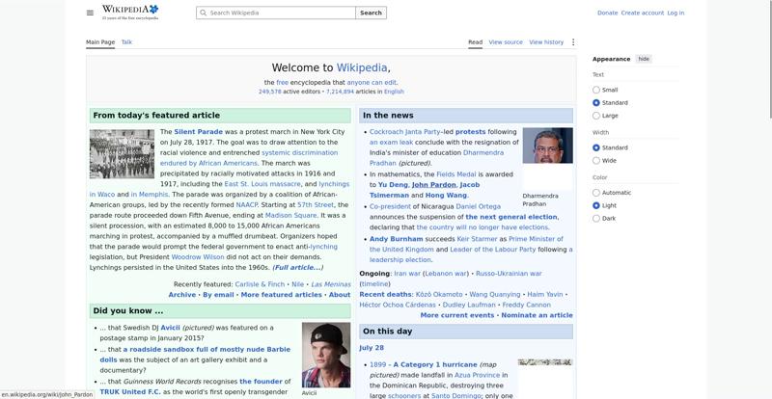The width and height of the screenshot is (772, 399).
Task: Open the Fields Medal link
Action: [453, 174]
